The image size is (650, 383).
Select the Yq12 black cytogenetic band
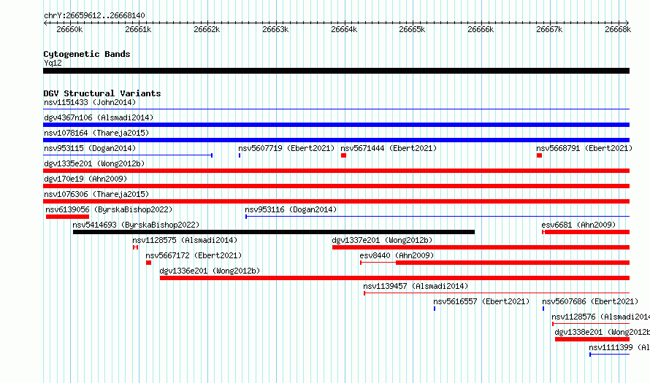[336, 71]
